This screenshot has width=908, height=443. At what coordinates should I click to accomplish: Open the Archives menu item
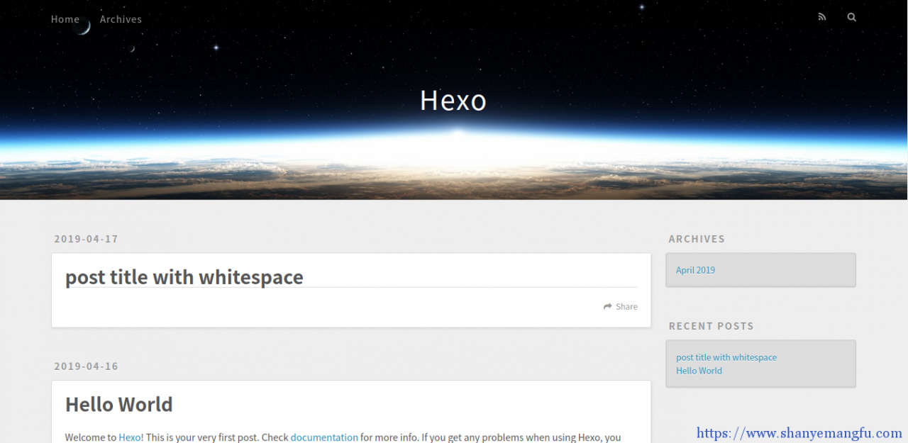(121, 19)
